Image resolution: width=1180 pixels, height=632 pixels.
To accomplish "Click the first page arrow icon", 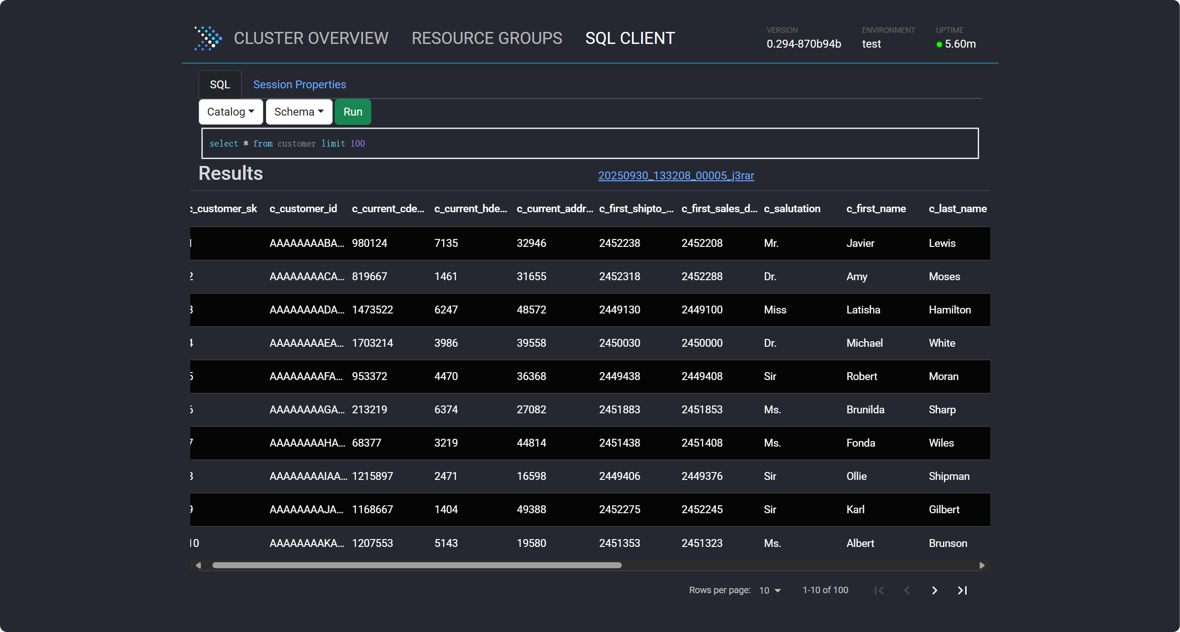I will tap(879, 590).
